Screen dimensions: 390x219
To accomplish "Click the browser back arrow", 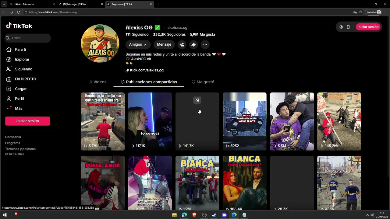I will point(4,12).
